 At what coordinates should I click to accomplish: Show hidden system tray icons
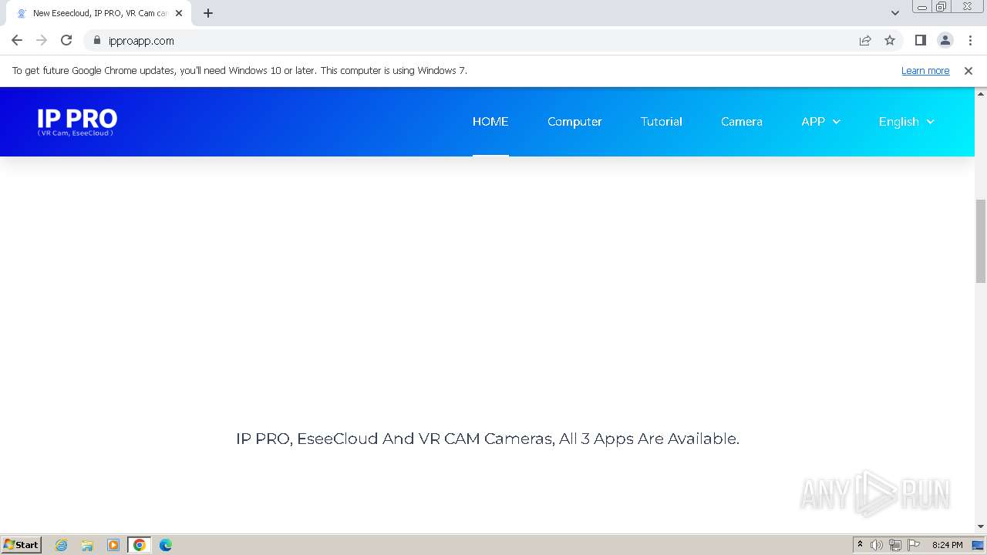[x=860, y=545]
